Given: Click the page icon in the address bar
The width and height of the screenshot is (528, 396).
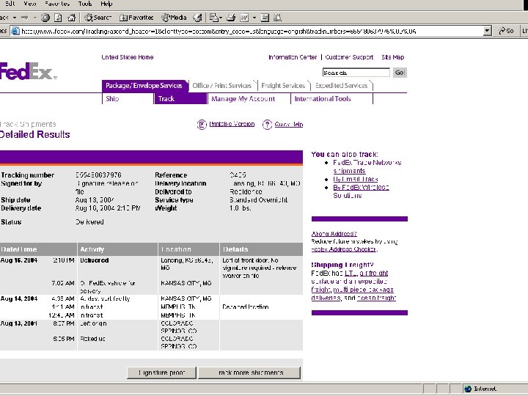Looking at the screenshot, I should tap(15, 32).
